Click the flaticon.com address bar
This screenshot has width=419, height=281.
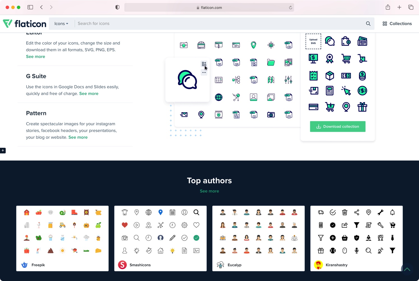tap(209, 8)
